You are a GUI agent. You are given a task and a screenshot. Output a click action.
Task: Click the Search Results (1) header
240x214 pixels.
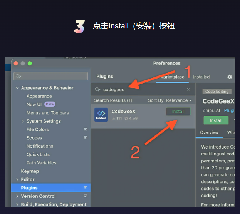click(113, 100)
